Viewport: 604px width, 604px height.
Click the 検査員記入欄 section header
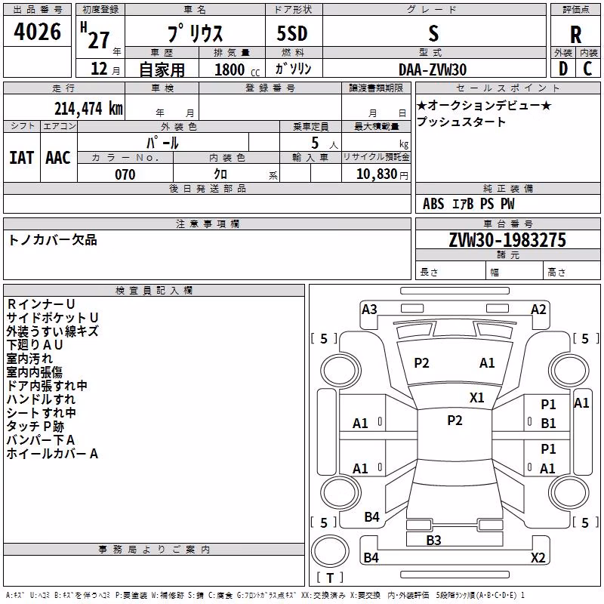click(154, 291)
